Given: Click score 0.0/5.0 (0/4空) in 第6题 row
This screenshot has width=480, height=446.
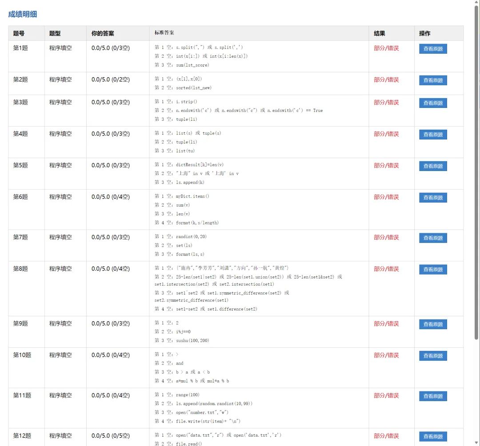Looking at the screenshot, I should click(x=111, y=197).
